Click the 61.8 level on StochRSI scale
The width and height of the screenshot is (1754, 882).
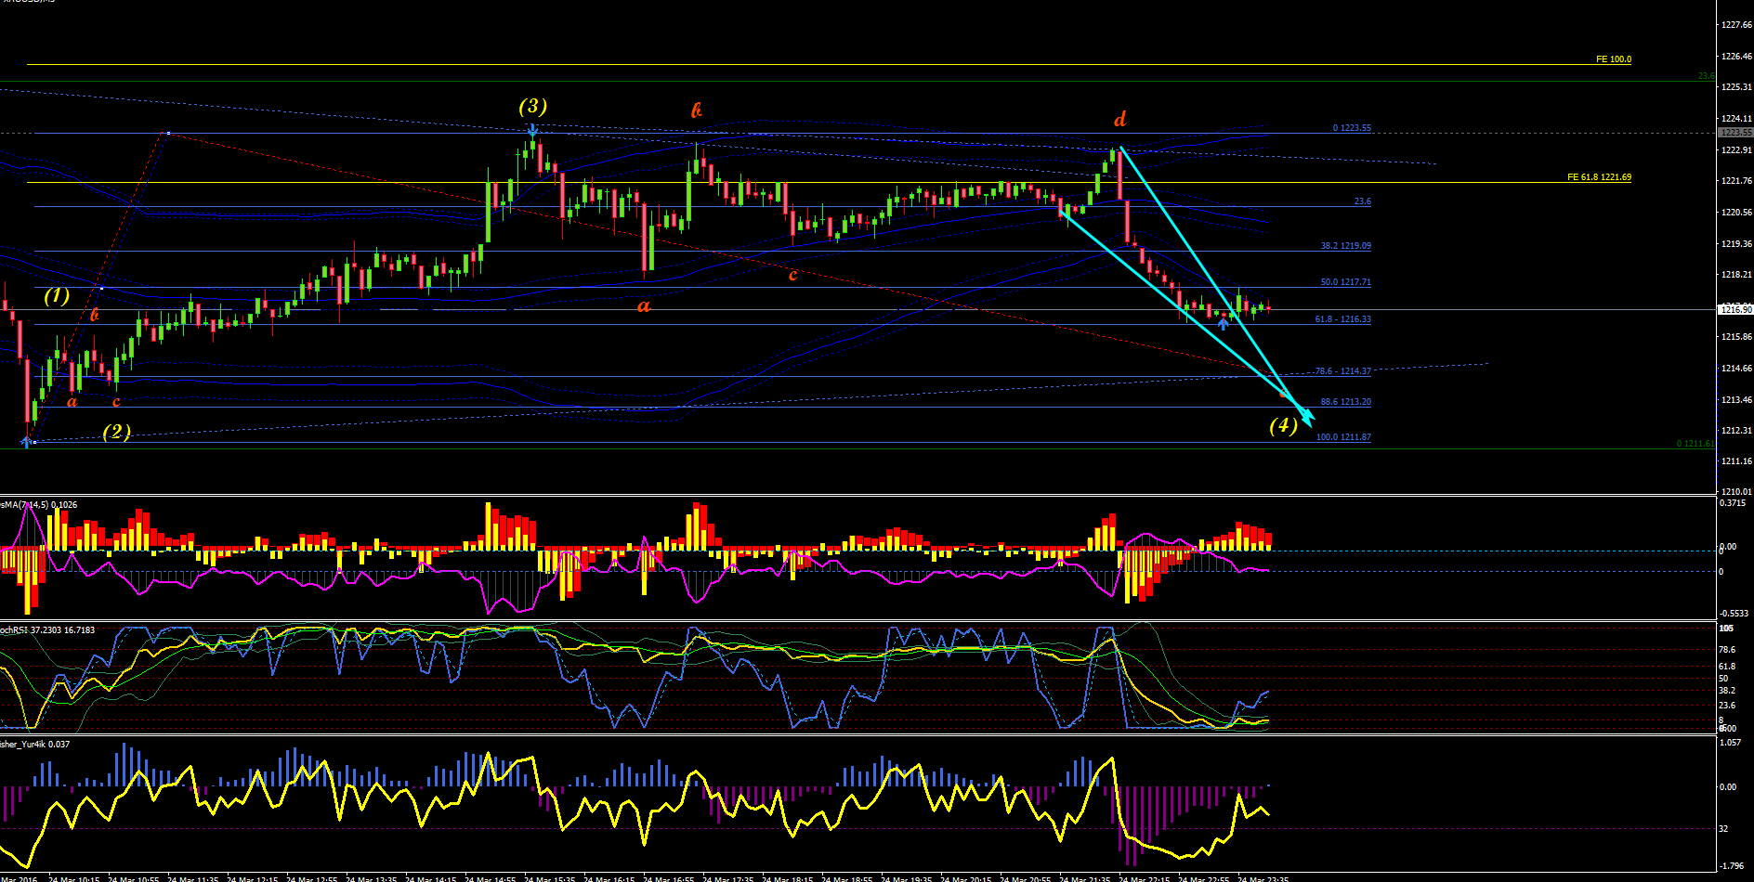tap(1727, 667)
